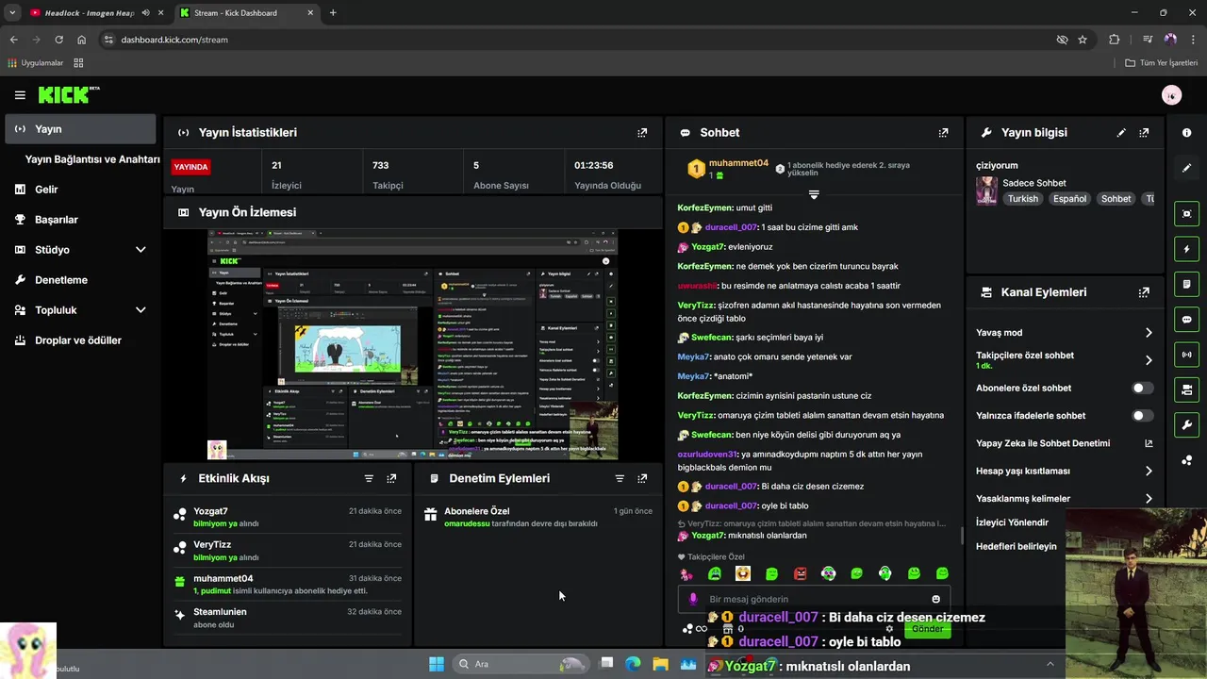Open the hamburger menu beside Kick logo
Image resolution: width=1207 pixels, height=679 pixels.
(20, 95)
